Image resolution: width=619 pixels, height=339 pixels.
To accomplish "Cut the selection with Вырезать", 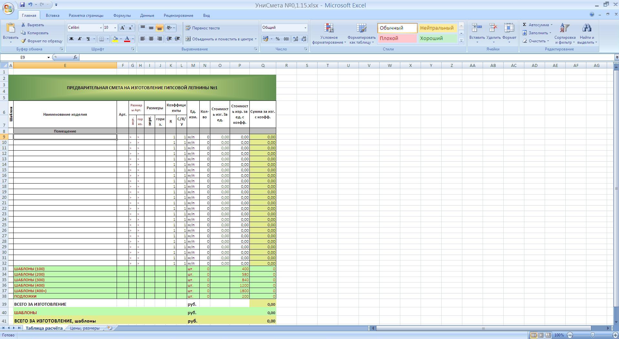I will pos(32,25).
